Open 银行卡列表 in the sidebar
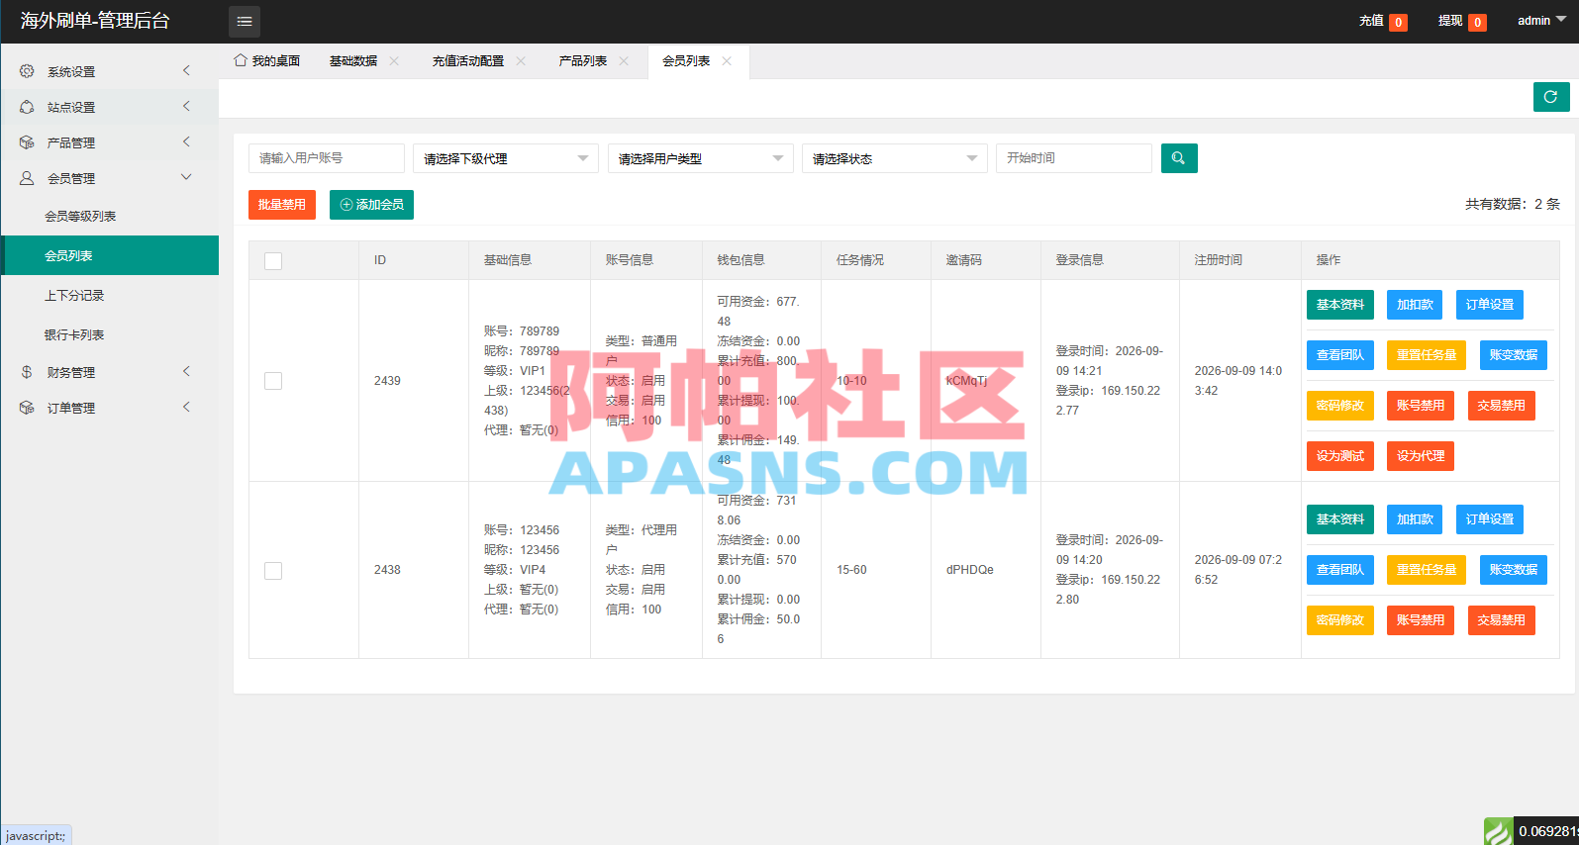1579x845 pixels. 74,334
